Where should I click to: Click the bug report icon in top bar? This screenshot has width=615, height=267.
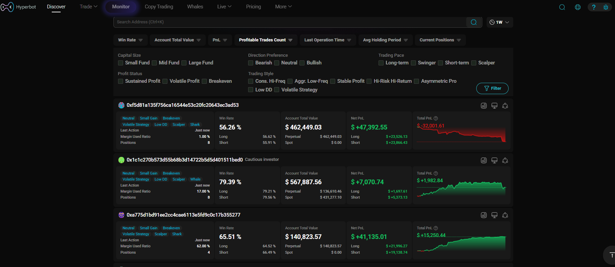tap(606, 7)
